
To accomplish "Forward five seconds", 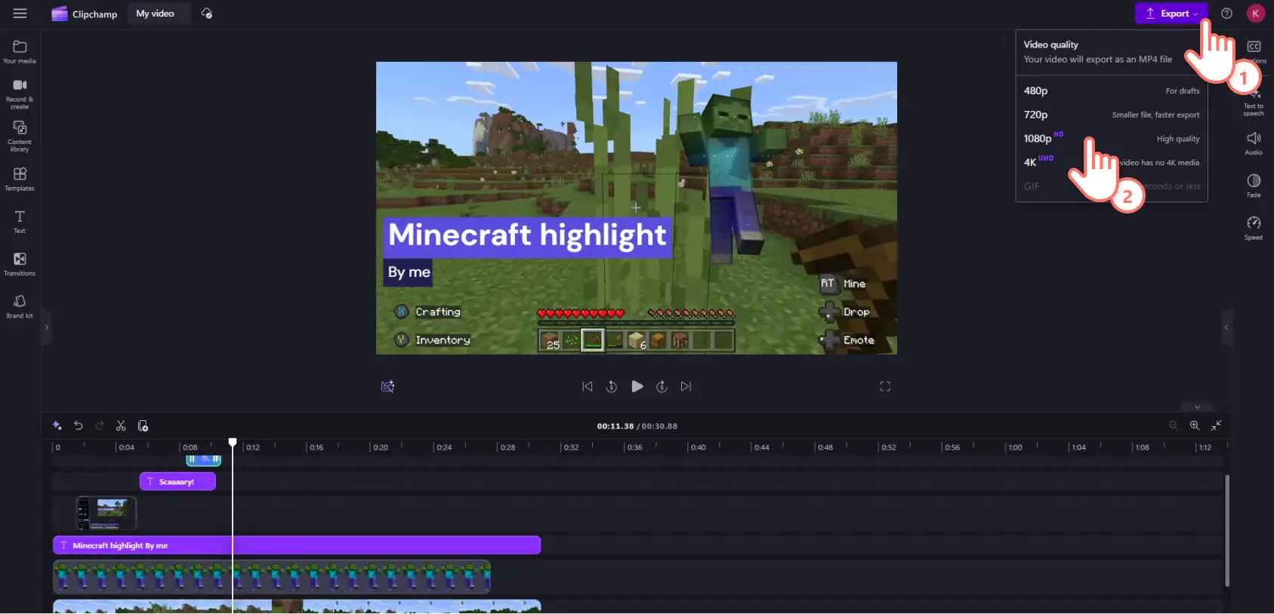I will [x=662, y=386].
